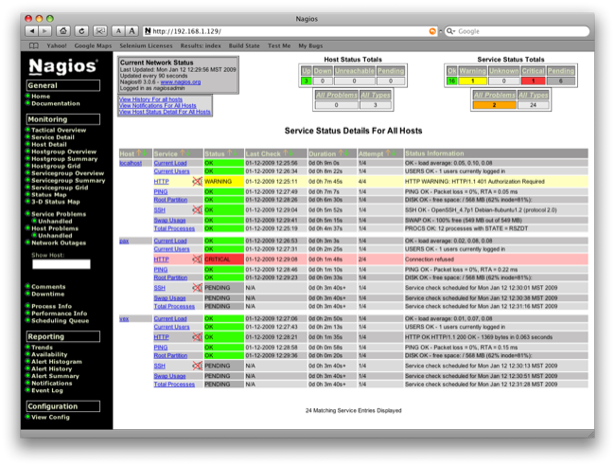This screenshot has height=466, width=615.
Task: Click notifications-disabled icon on vex SSH row
Action: tap(198, 366)
